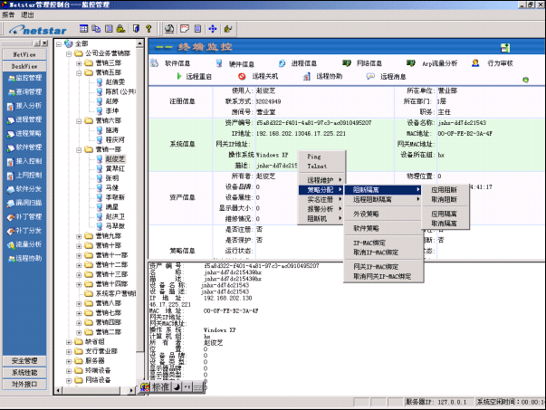This screenshot has height=410, width=546.
Task: Click the export icon in 终端监控 header
Action: [505, 48]
